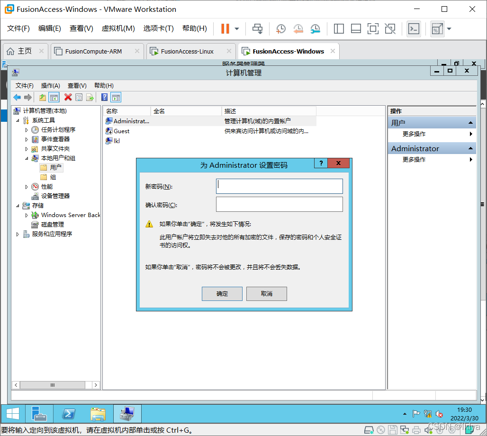Viewport: 487px width, 436px height.
Task: Expand the 任务计划程序 tree node
Action: [27, 130]
